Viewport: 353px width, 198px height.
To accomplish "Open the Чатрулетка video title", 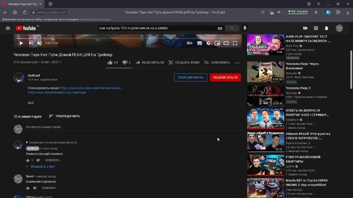I will [x=308, y=136].
